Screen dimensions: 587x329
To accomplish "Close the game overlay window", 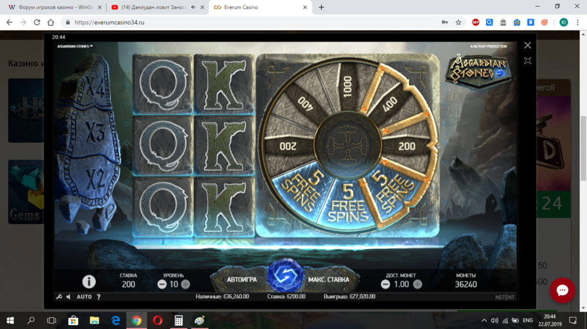I will pos(528,46).
